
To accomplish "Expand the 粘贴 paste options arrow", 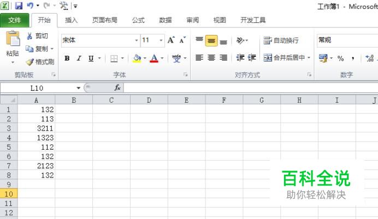I will pyautogui.click(x=13, y=63).
